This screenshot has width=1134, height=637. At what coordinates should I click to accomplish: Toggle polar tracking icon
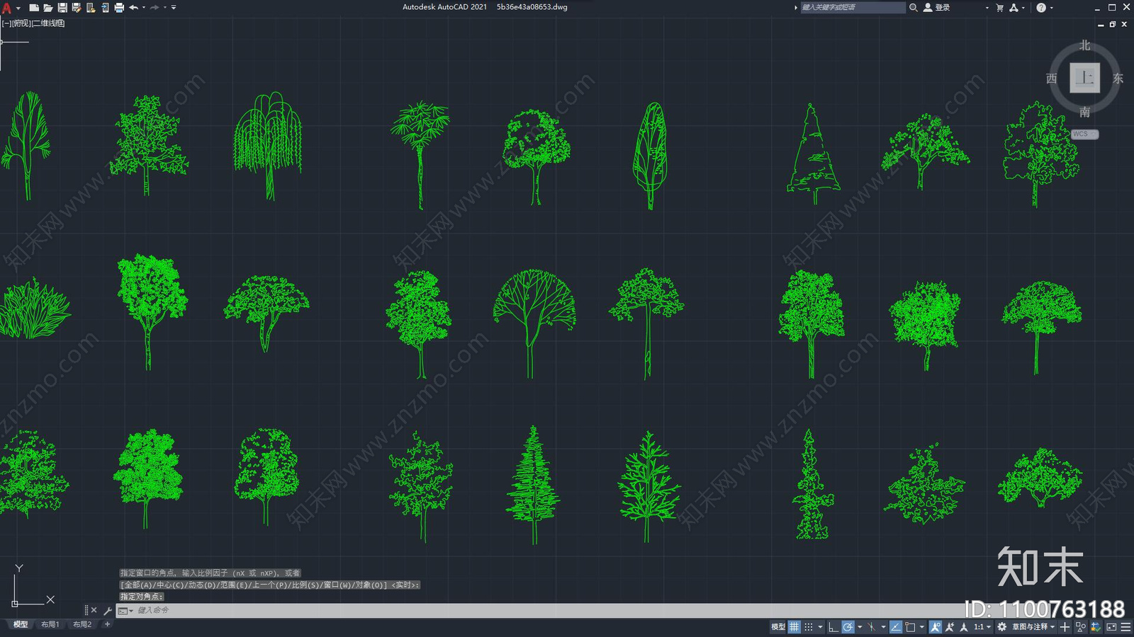tap(848, 627)
